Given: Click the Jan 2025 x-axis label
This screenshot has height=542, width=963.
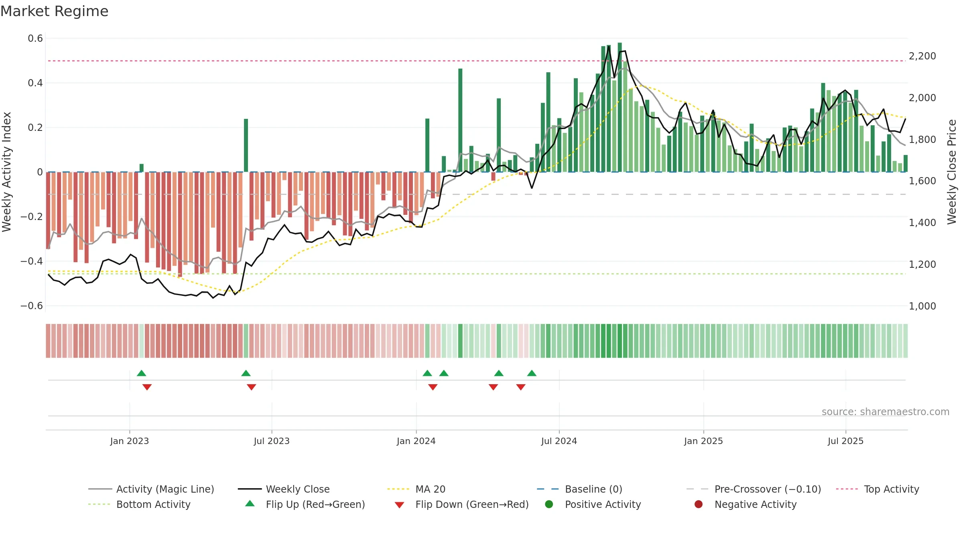Looking at the screenshot, I should [703, 441].
